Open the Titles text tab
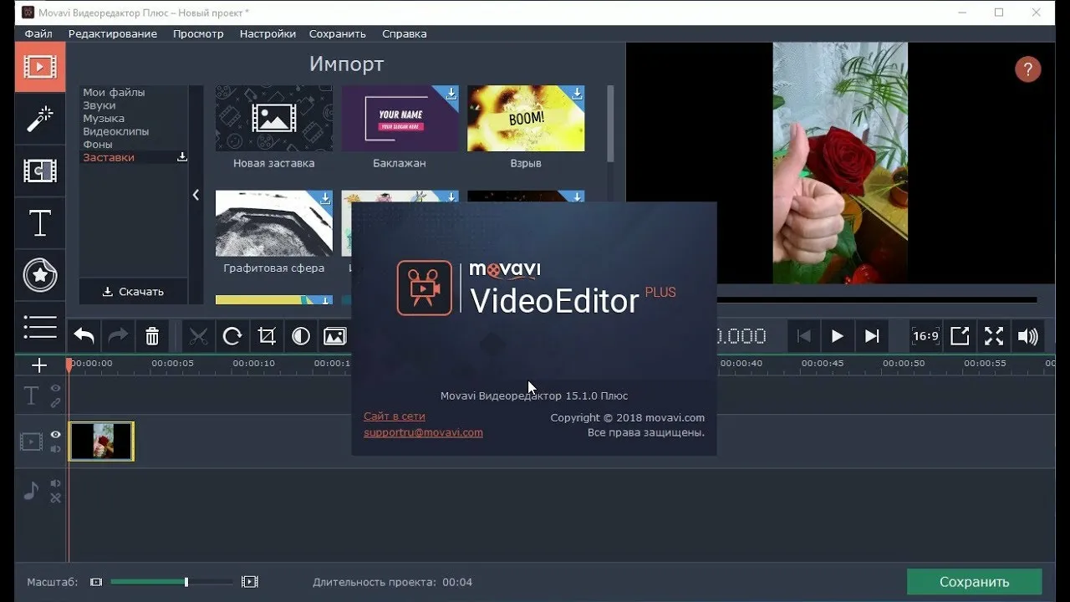 [39, 223]
